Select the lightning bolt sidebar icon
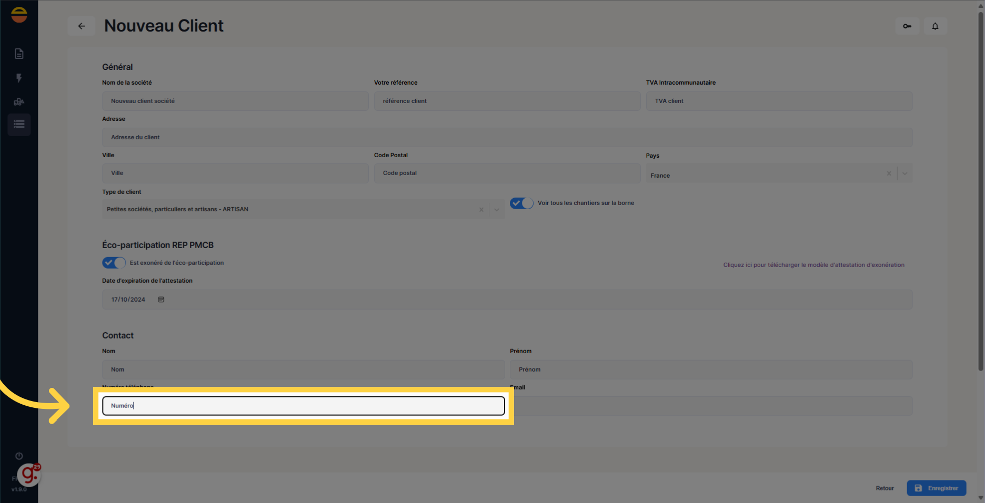The image size is (985, 503). tap(19, 78)
